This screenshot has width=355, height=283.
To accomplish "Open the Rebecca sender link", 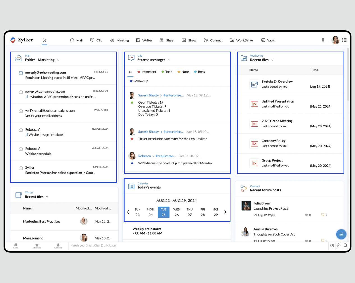I will [144, 156].
